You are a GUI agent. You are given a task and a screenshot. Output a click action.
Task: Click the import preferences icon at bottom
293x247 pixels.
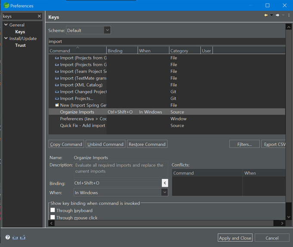point(15,238)
